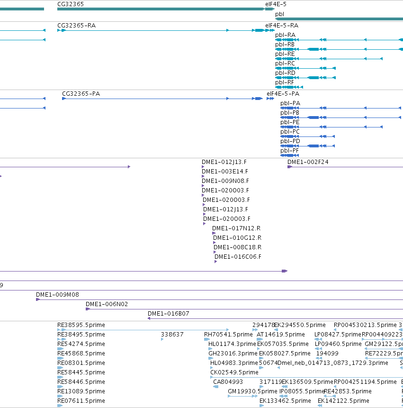Click the DME1-006N02 clone label

coord(107,304)
